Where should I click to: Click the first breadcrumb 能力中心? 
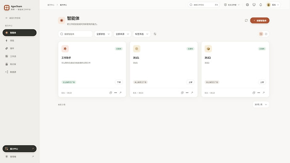click(51, 5)
